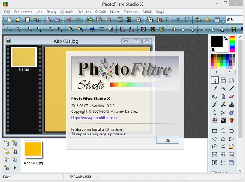Select the Paintbrush tool

(x=215, y=104)
